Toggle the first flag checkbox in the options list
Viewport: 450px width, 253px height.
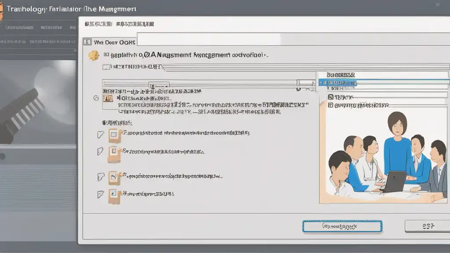click(x=101, y=134)
